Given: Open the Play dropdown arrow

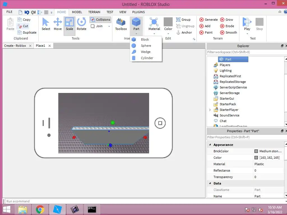Looking at the screenshot, I should tap(247, 34).
